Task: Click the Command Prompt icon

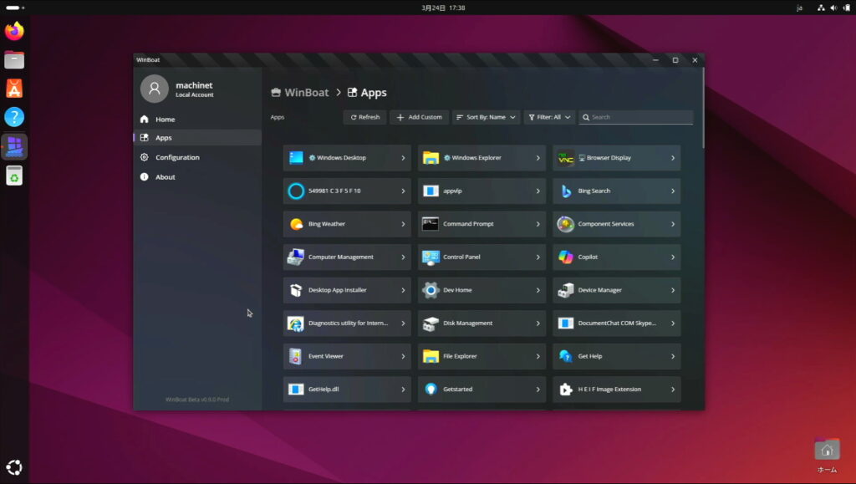Action: click(x=431, y=224)
